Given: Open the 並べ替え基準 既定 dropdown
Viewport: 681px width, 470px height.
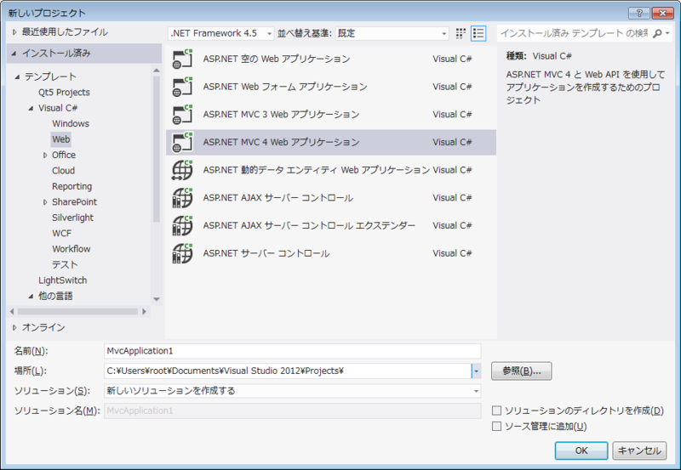Looking at the screenshot, I should [x=392, y=33].
